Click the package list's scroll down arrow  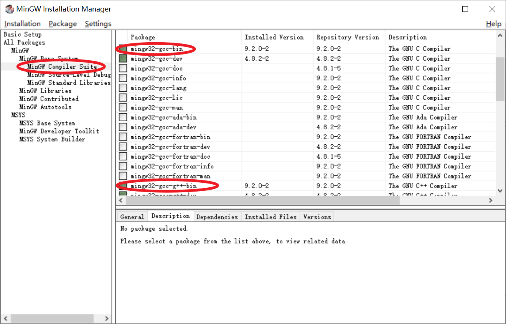pos(500,191)
